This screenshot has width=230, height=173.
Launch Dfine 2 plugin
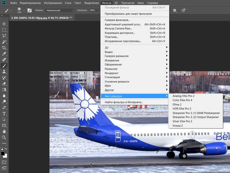pos(196,105)
